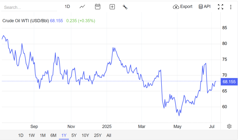This screenshot has width=238, height=140.
Task: Click the plus icon to add a comparison
Action: pyautogui.click(x=112, y=7)
